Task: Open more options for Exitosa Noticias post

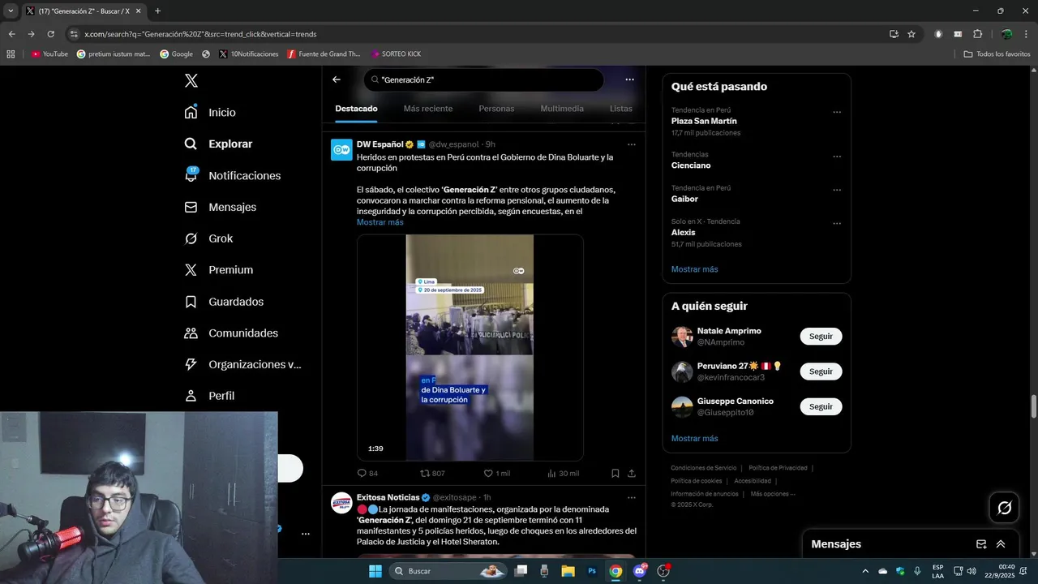Action: coord(631,497)
